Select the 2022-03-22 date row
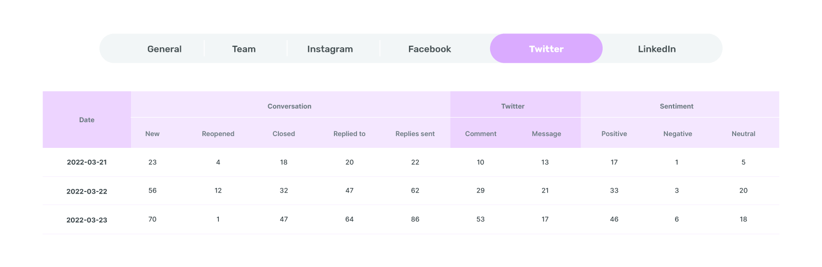822x267 pixels. point(411,191)
